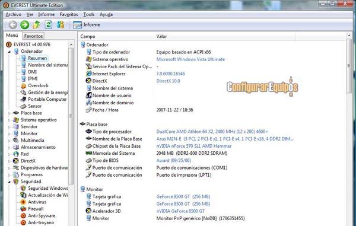The height and width of the screenshot is (226, 356).
Task: Open the Favoritos menu in menu bar
Action: 69,14
